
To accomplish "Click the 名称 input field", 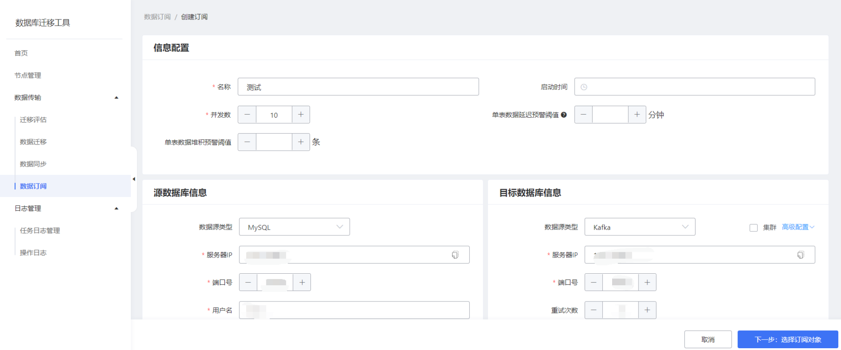I will (358, 87).
